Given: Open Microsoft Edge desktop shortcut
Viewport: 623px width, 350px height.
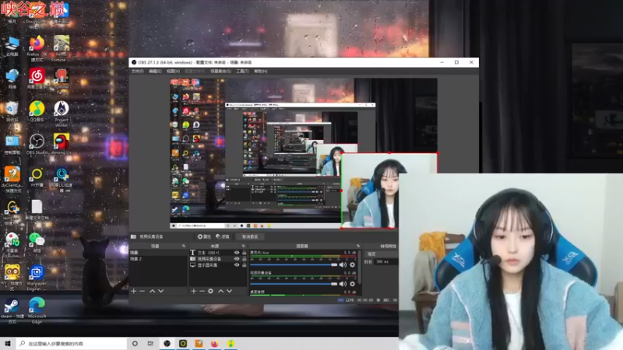Looking at the screenshot, I should pos(37,310).
